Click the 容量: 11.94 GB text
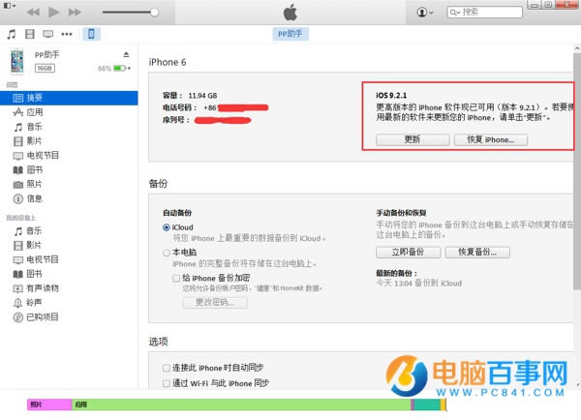This screenshot has height=420, width=581. [x=190, y=96]
